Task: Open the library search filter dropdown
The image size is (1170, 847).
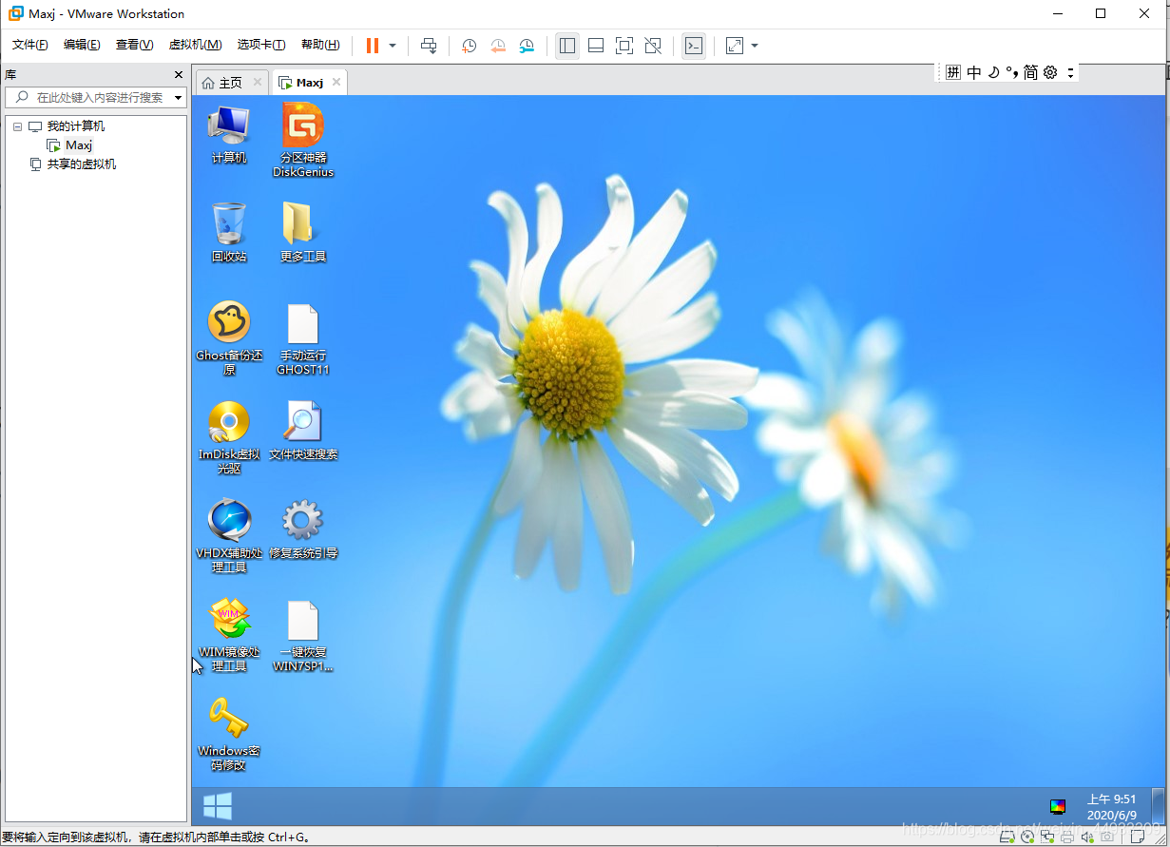Action: coord(179,98)
